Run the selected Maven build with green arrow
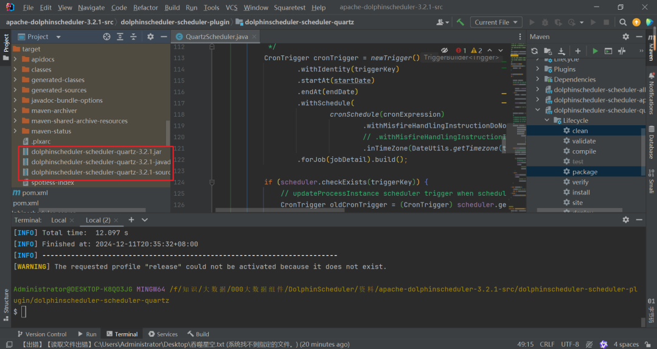Image resolution: width=657 pixels, height=349 pixels. point(595,51)
